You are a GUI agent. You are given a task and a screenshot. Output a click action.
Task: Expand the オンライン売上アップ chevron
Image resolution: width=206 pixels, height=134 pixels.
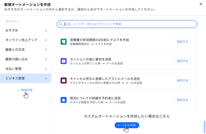pos(46,40)
